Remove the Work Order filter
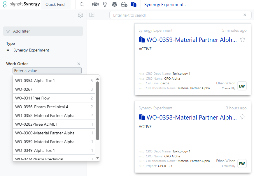 click(79, 64)
